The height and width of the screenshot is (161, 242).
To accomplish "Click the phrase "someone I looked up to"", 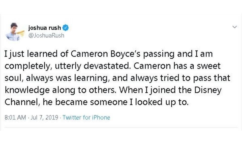I will coord(139,102).
